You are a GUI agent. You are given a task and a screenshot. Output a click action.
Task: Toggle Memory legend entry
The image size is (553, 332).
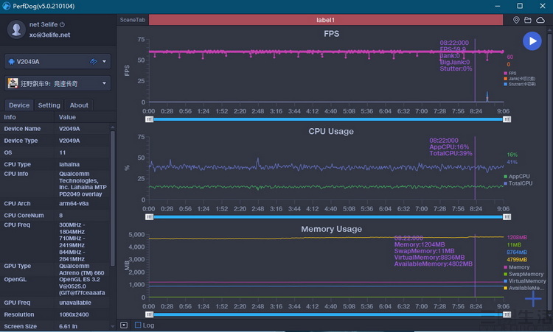[517, 267]
